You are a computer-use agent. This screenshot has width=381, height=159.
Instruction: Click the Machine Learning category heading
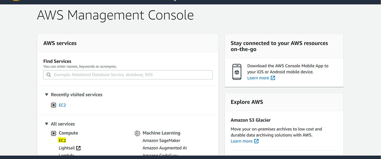pyautogui.click(x=161, y=133)
